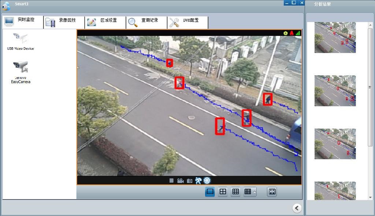Click the green signal strength icon on the video
The height and width of the screenshot is (216, 375).
point(298,33)
